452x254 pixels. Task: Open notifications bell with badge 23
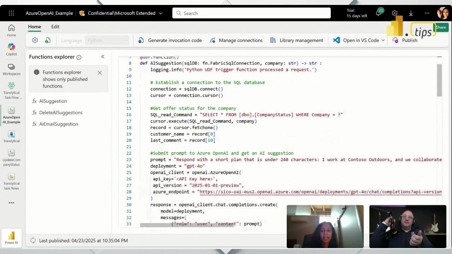379,13
